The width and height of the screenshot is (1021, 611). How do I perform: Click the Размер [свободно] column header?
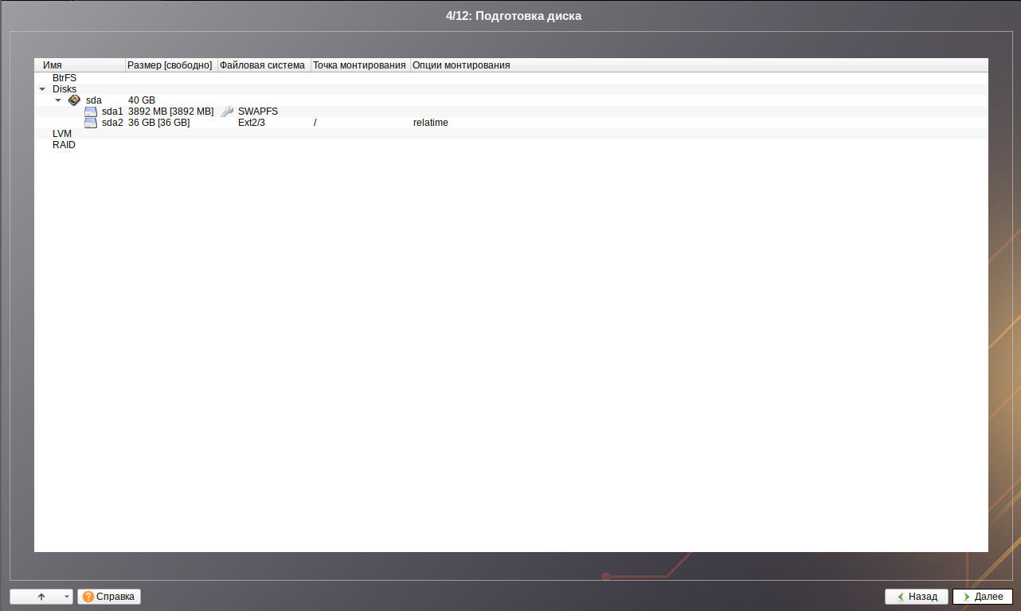pyautogui.click(x=170, y=65)
